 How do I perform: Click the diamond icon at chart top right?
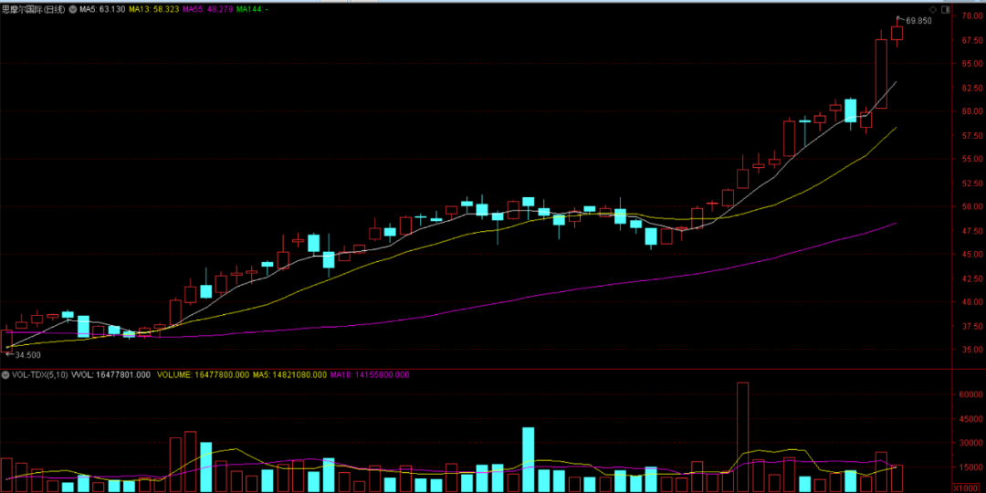pos(932,9)
